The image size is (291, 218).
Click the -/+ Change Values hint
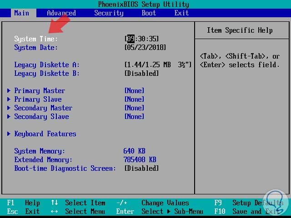point(153,203)
